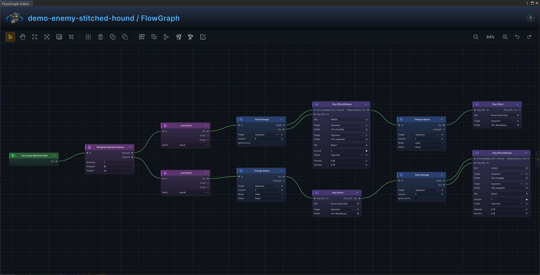Click the overlapping squares link icon
This screenshot has width=540, height=275.
tap(154, 37)
